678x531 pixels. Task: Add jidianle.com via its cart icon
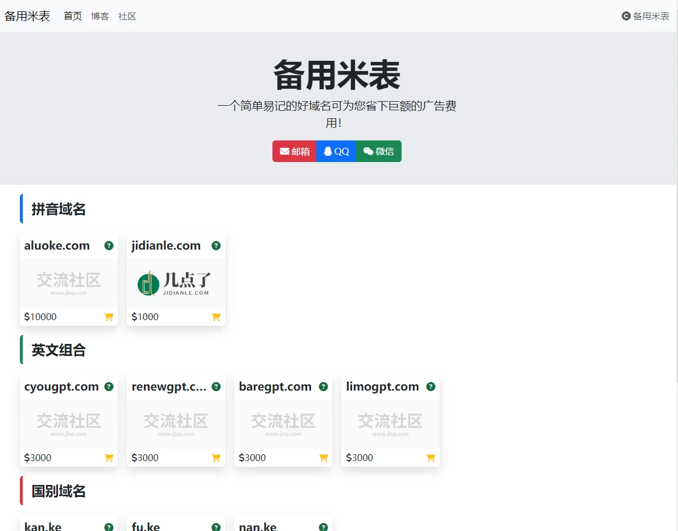[216, 317]
